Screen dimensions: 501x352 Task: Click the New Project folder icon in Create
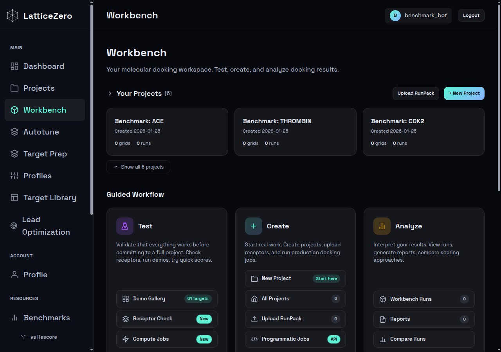point(254,278)
